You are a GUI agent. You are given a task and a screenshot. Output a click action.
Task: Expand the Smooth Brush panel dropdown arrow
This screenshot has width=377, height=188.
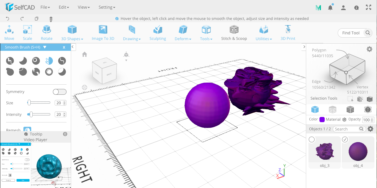click(x=44, y=47)
